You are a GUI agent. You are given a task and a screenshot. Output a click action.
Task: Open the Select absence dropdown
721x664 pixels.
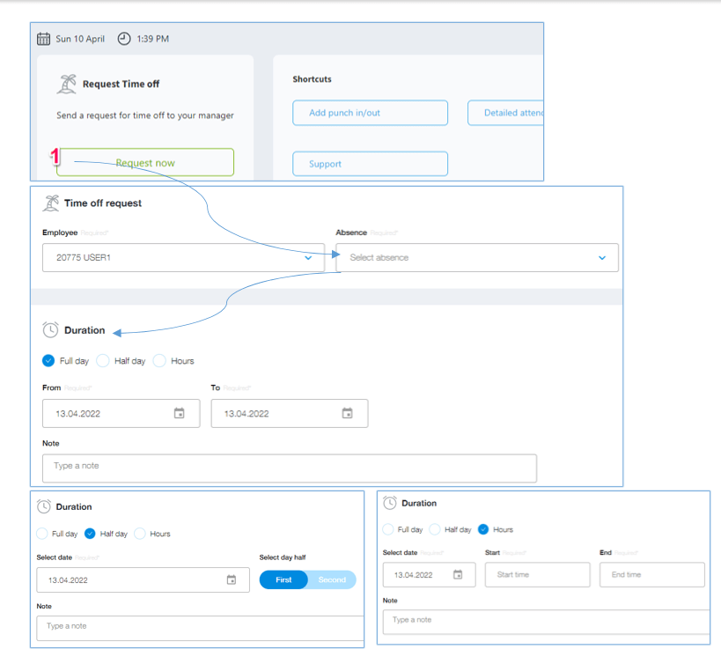coord(476,257)
